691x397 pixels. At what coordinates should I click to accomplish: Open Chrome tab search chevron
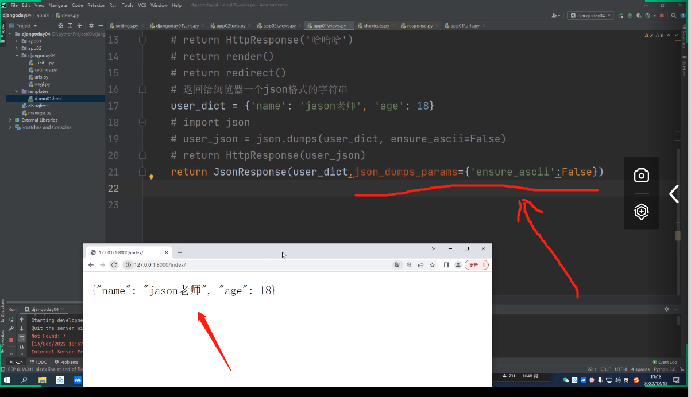[x=434, y=248]
